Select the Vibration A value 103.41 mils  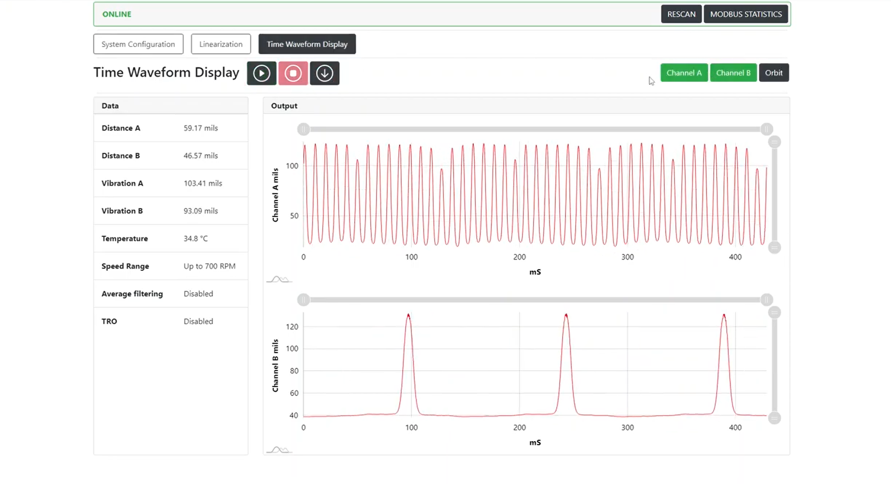click(203, 183)
